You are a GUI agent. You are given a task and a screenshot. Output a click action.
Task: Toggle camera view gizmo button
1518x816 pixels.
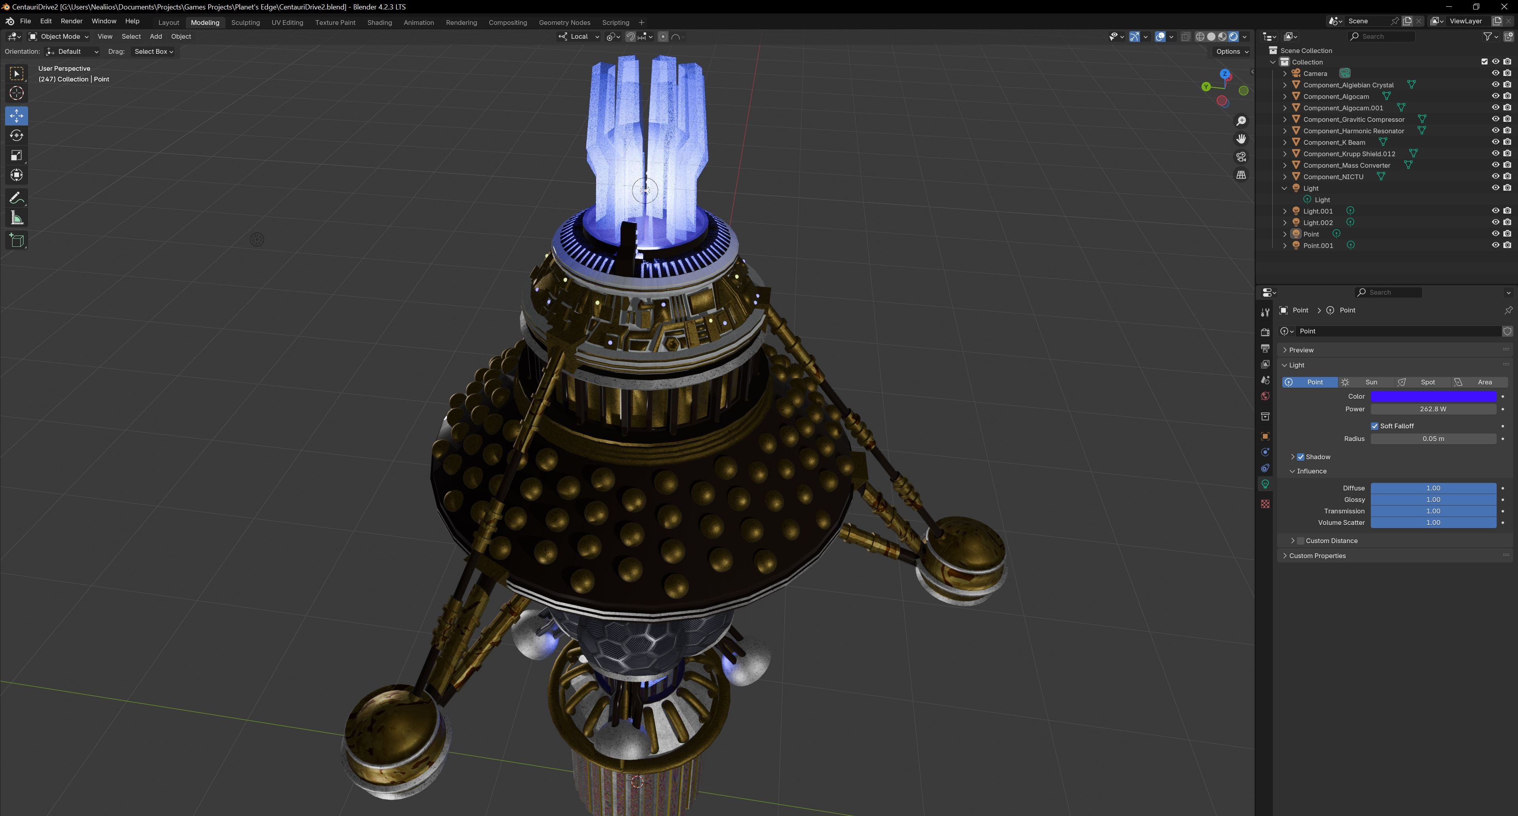tap(1241, 157)
